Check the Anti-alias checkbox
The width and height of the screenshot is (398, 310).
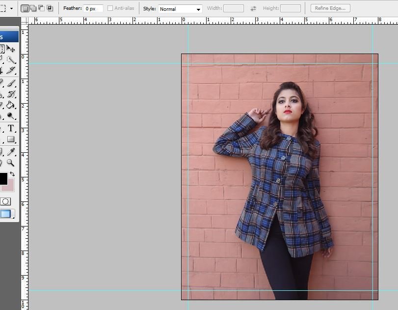click(x=110, y=9)
